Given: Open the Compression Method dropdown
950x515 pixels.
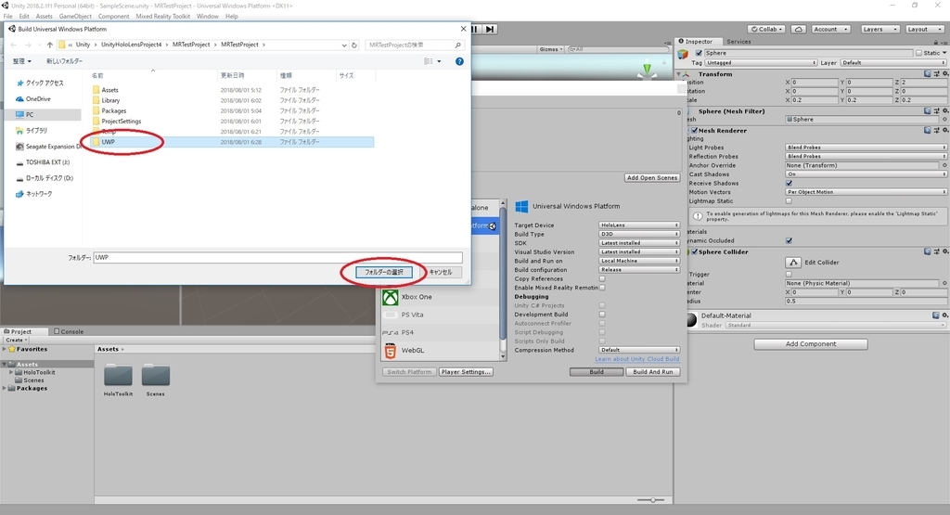Looking at the screenshot, I should coord(639,350).
